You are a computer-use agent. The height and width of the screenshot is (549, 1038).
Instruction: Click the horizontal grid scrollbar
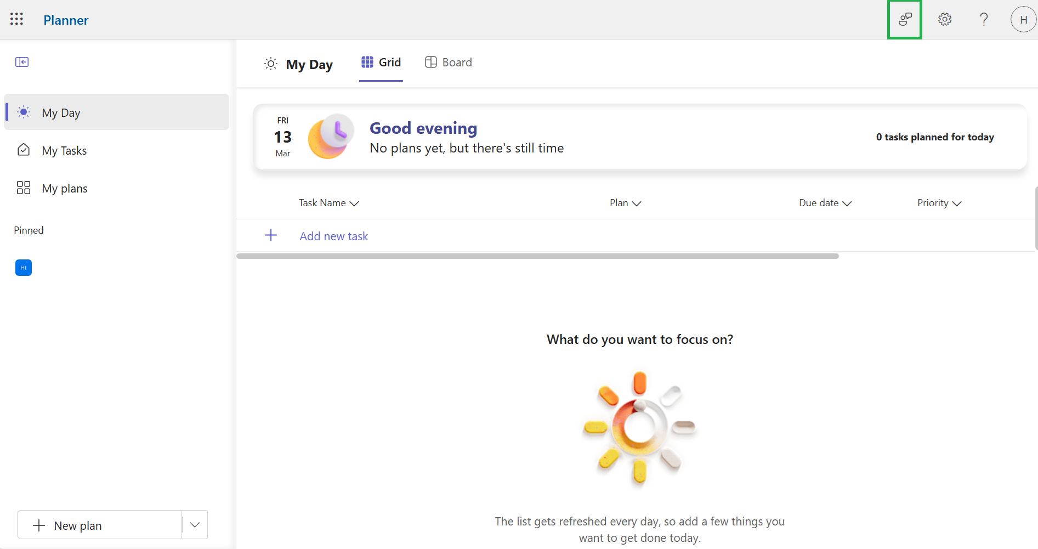538,256
